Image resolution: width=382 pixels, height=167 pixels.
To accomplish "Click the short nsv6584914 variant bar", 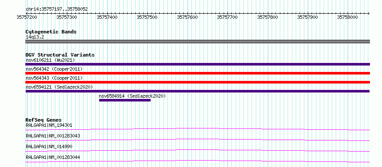I will click(125, 100).
